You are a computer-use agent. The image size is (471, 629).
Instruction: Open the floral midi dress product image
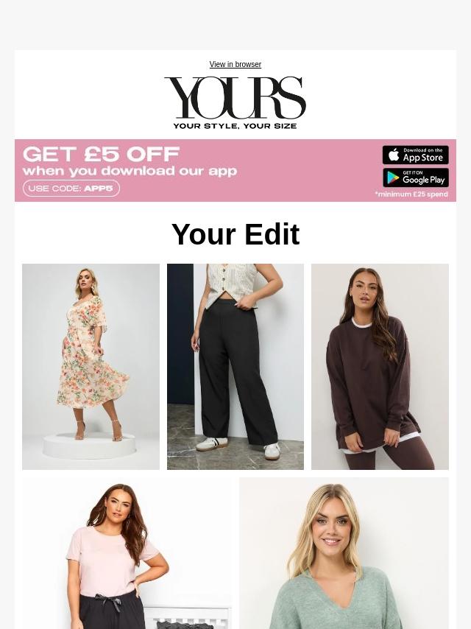(x=91, y=367)
